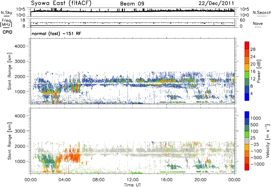271x187 pixels.
Task: Click the 'CPID' label
Action: coord(7,32)
